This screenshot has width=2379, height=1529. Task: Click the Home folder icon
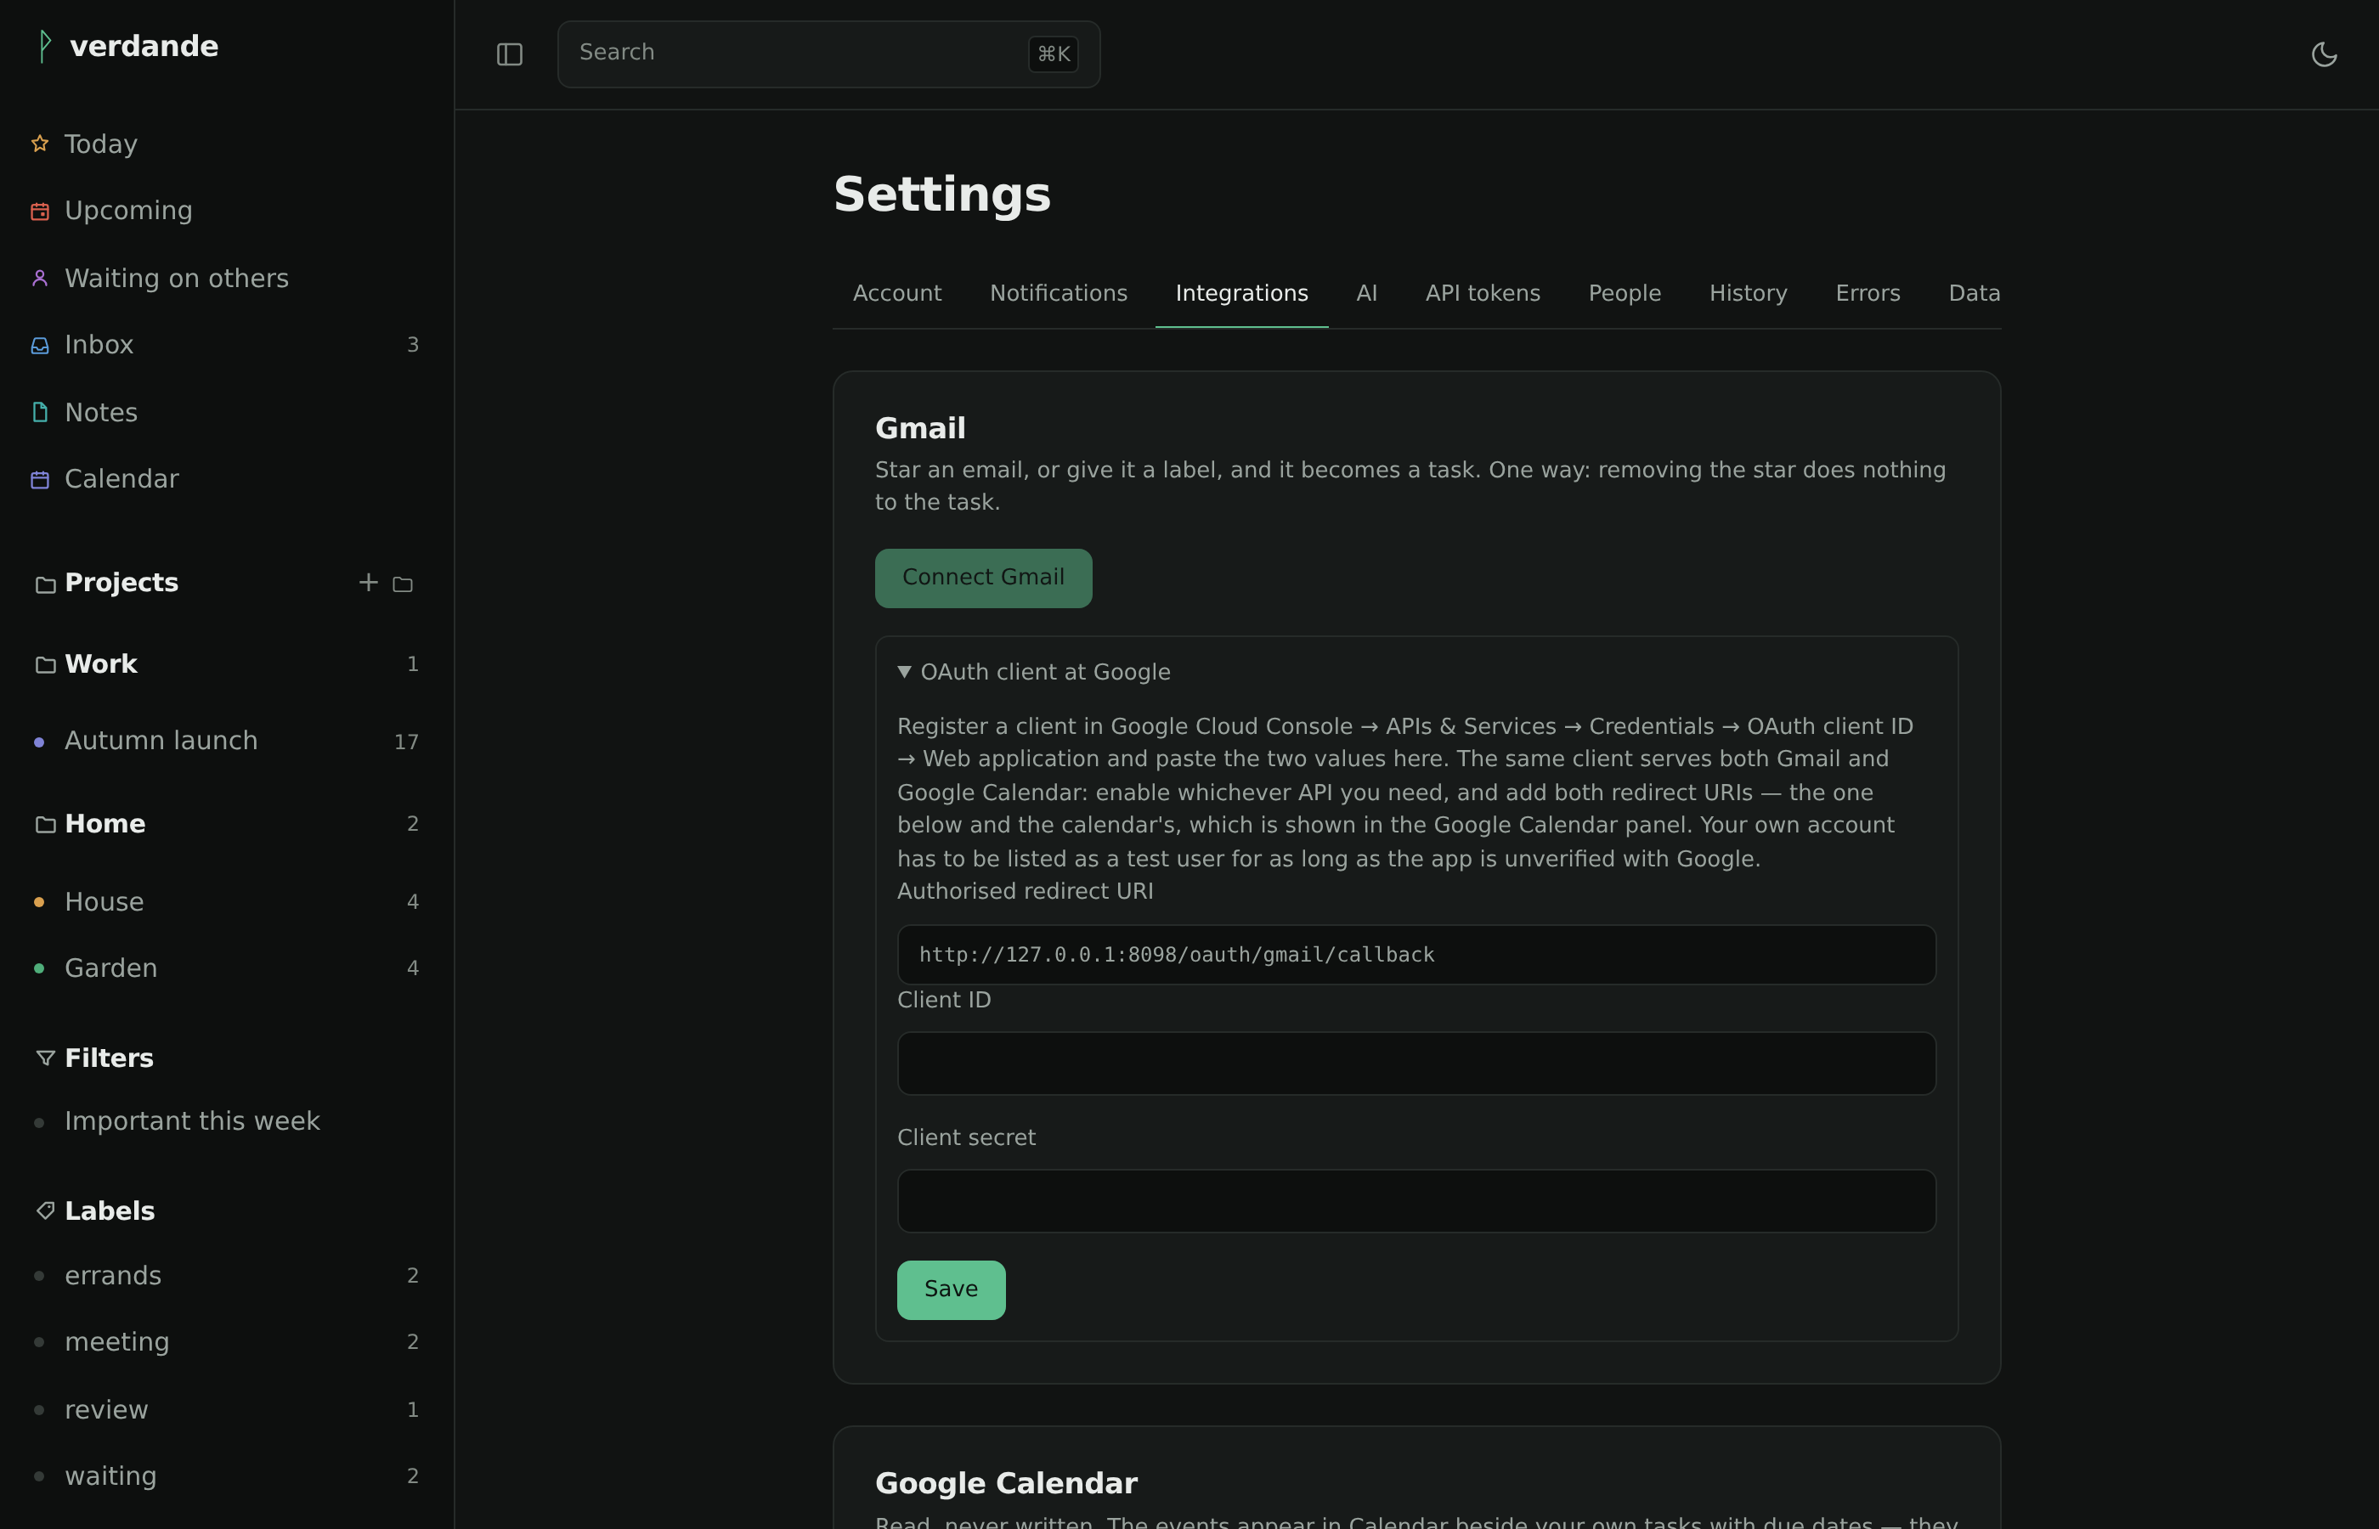(x=46, y=825)
